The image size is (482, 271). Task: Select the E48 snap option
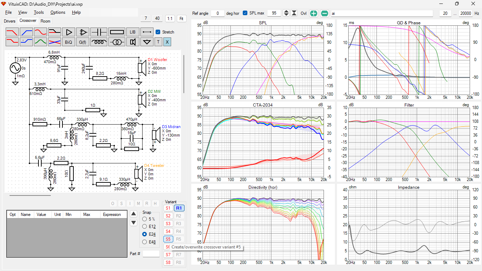click(x=144, y=242)
